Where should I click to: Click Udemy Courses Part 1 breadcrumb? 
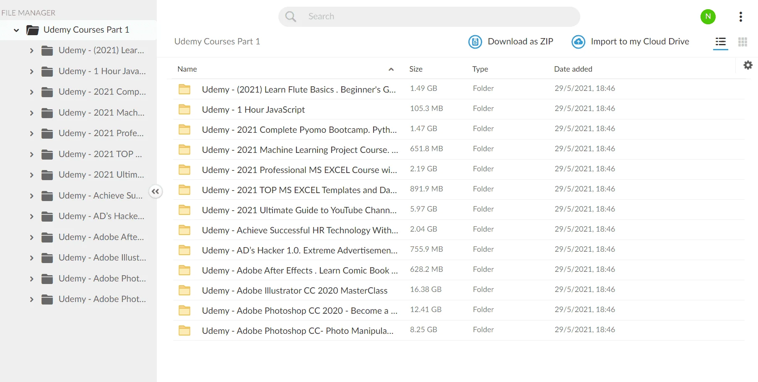(217, 41)
